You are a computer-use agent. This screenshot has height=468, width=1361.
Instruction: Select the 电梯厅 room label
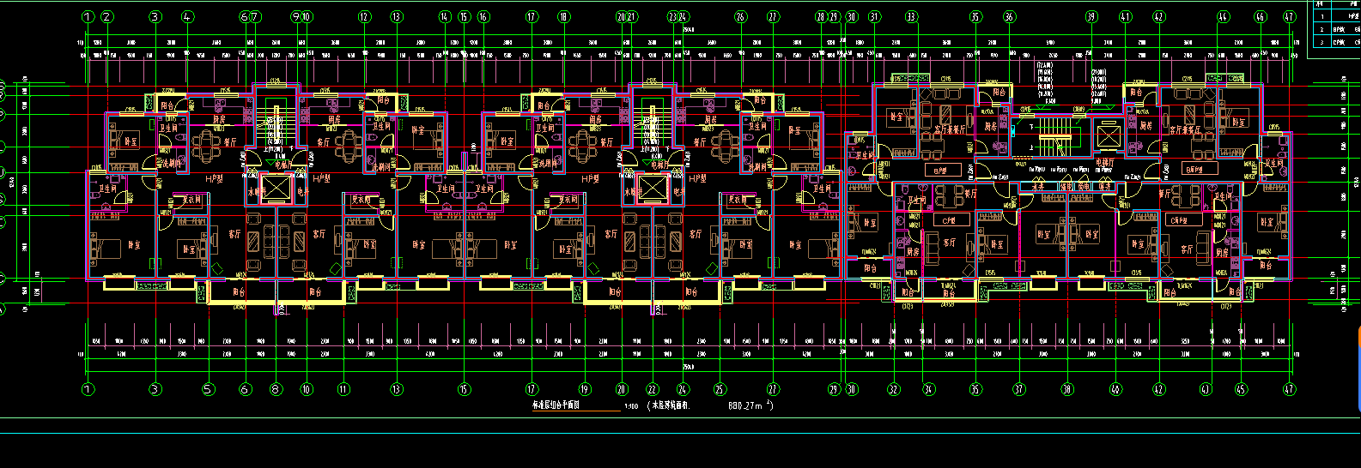click(1104, 162)
